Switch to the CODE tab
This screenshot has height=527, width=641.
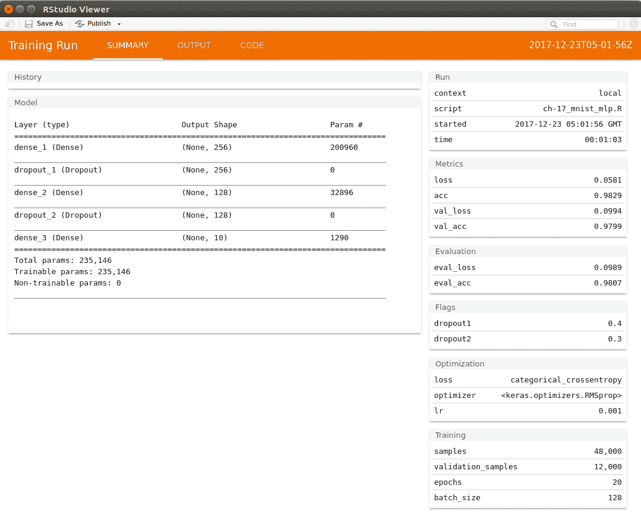(x=252, y=45)
